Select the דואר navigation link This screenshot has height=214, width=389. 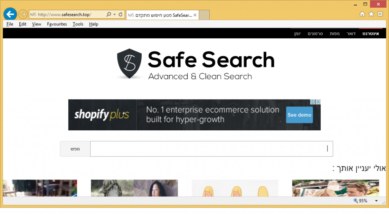[x=351, y=33]
